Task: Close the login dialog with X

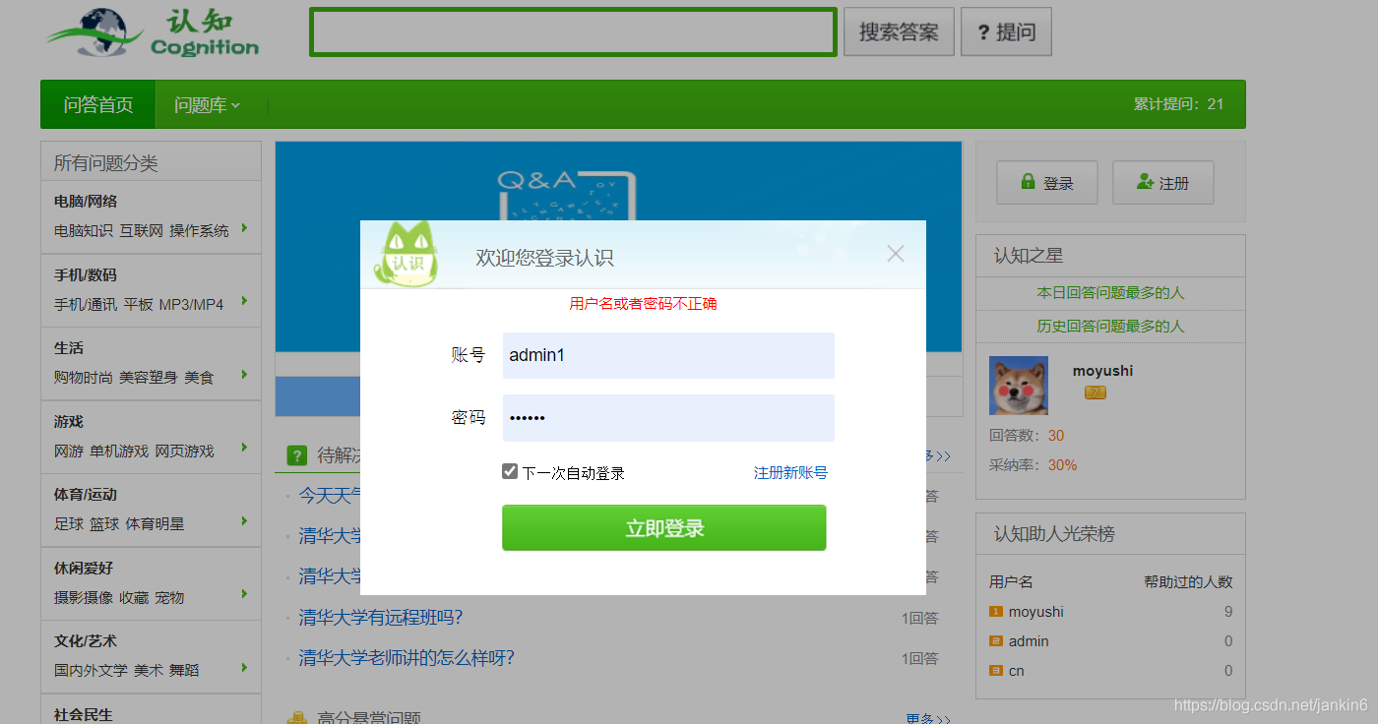Action: (895, 254)
